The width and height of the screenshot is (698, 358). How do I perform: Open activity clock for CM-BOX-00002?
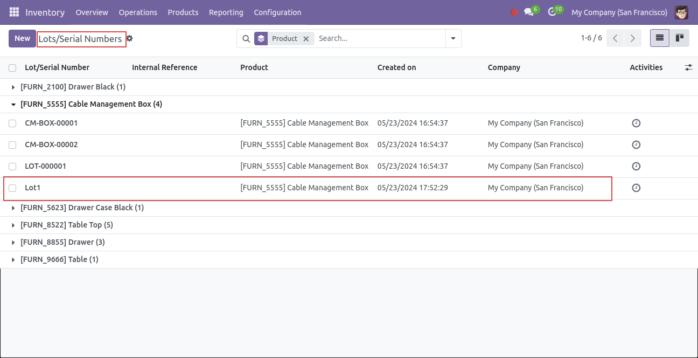pyautogui.click(x=636, y=145)
